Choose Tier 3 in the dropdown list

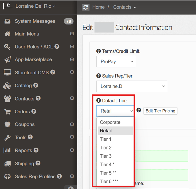coord(106,156)
